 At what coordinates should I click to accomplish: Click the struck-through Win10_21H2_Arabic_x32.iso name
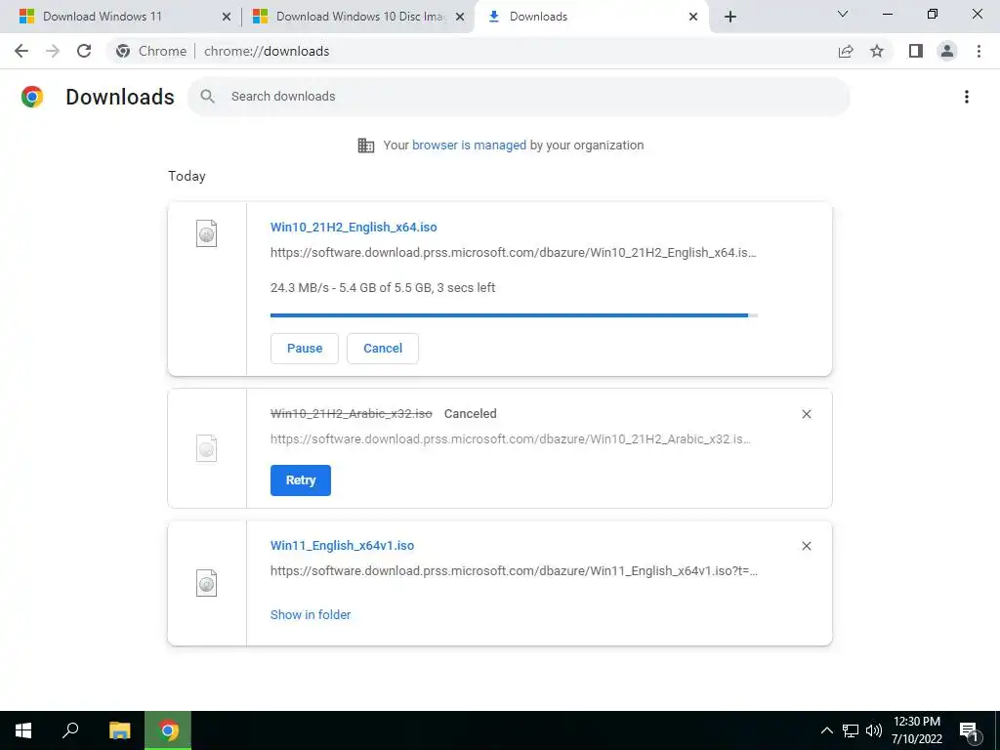pos(352,414)
